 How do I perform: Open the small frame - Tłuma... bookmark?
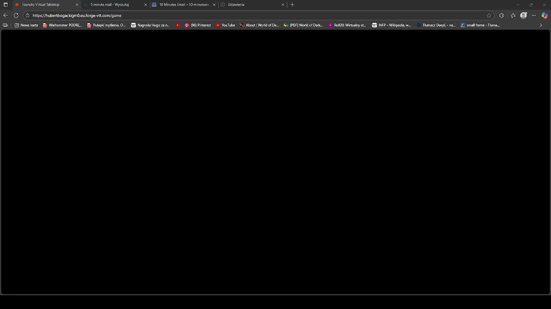click(480, 25)
